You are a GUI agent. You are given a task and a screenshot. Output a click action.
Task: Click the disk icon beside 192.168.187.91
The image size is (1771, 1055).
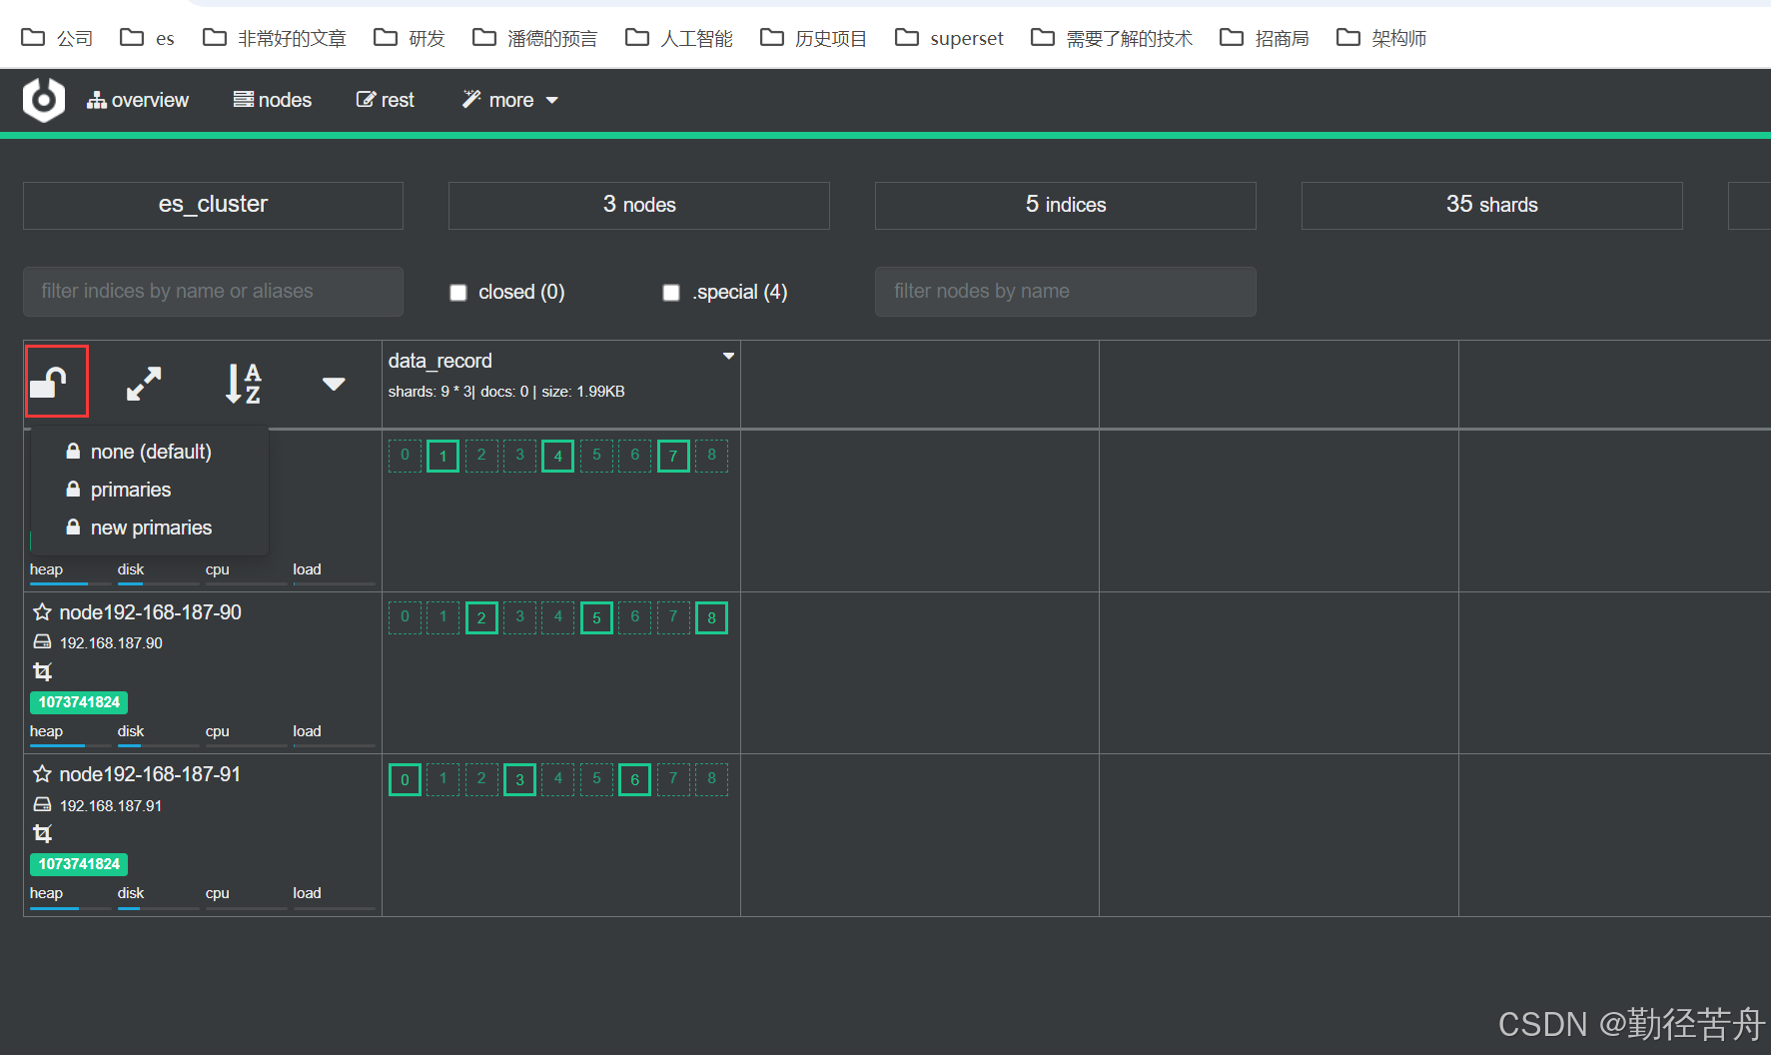[x=42, y=804]
